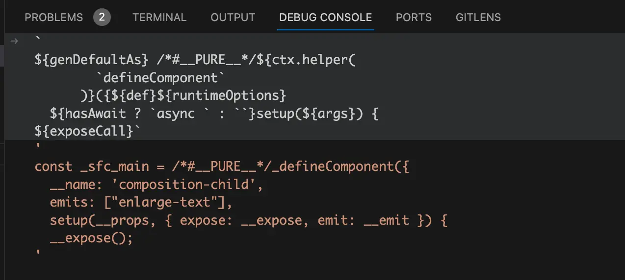Click the closing quote on the last output line
625x280 pixels.
point(38,254)
